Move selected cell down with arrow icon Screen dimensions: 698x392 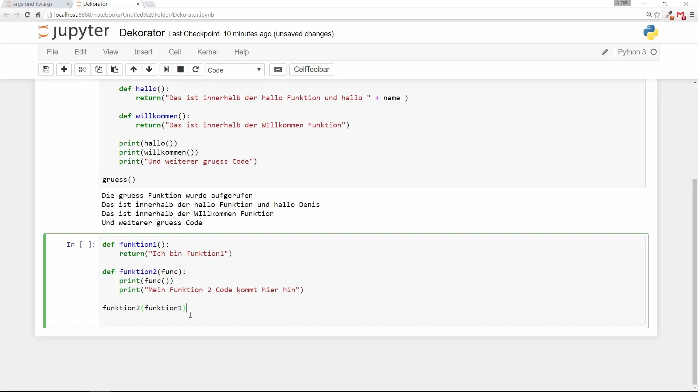[149, 69]
